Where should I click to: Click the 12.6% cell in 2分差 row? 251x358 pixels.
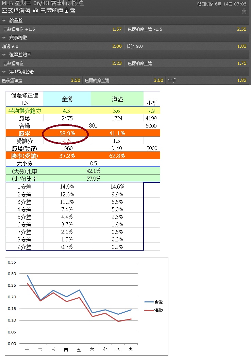coord(67,194)
